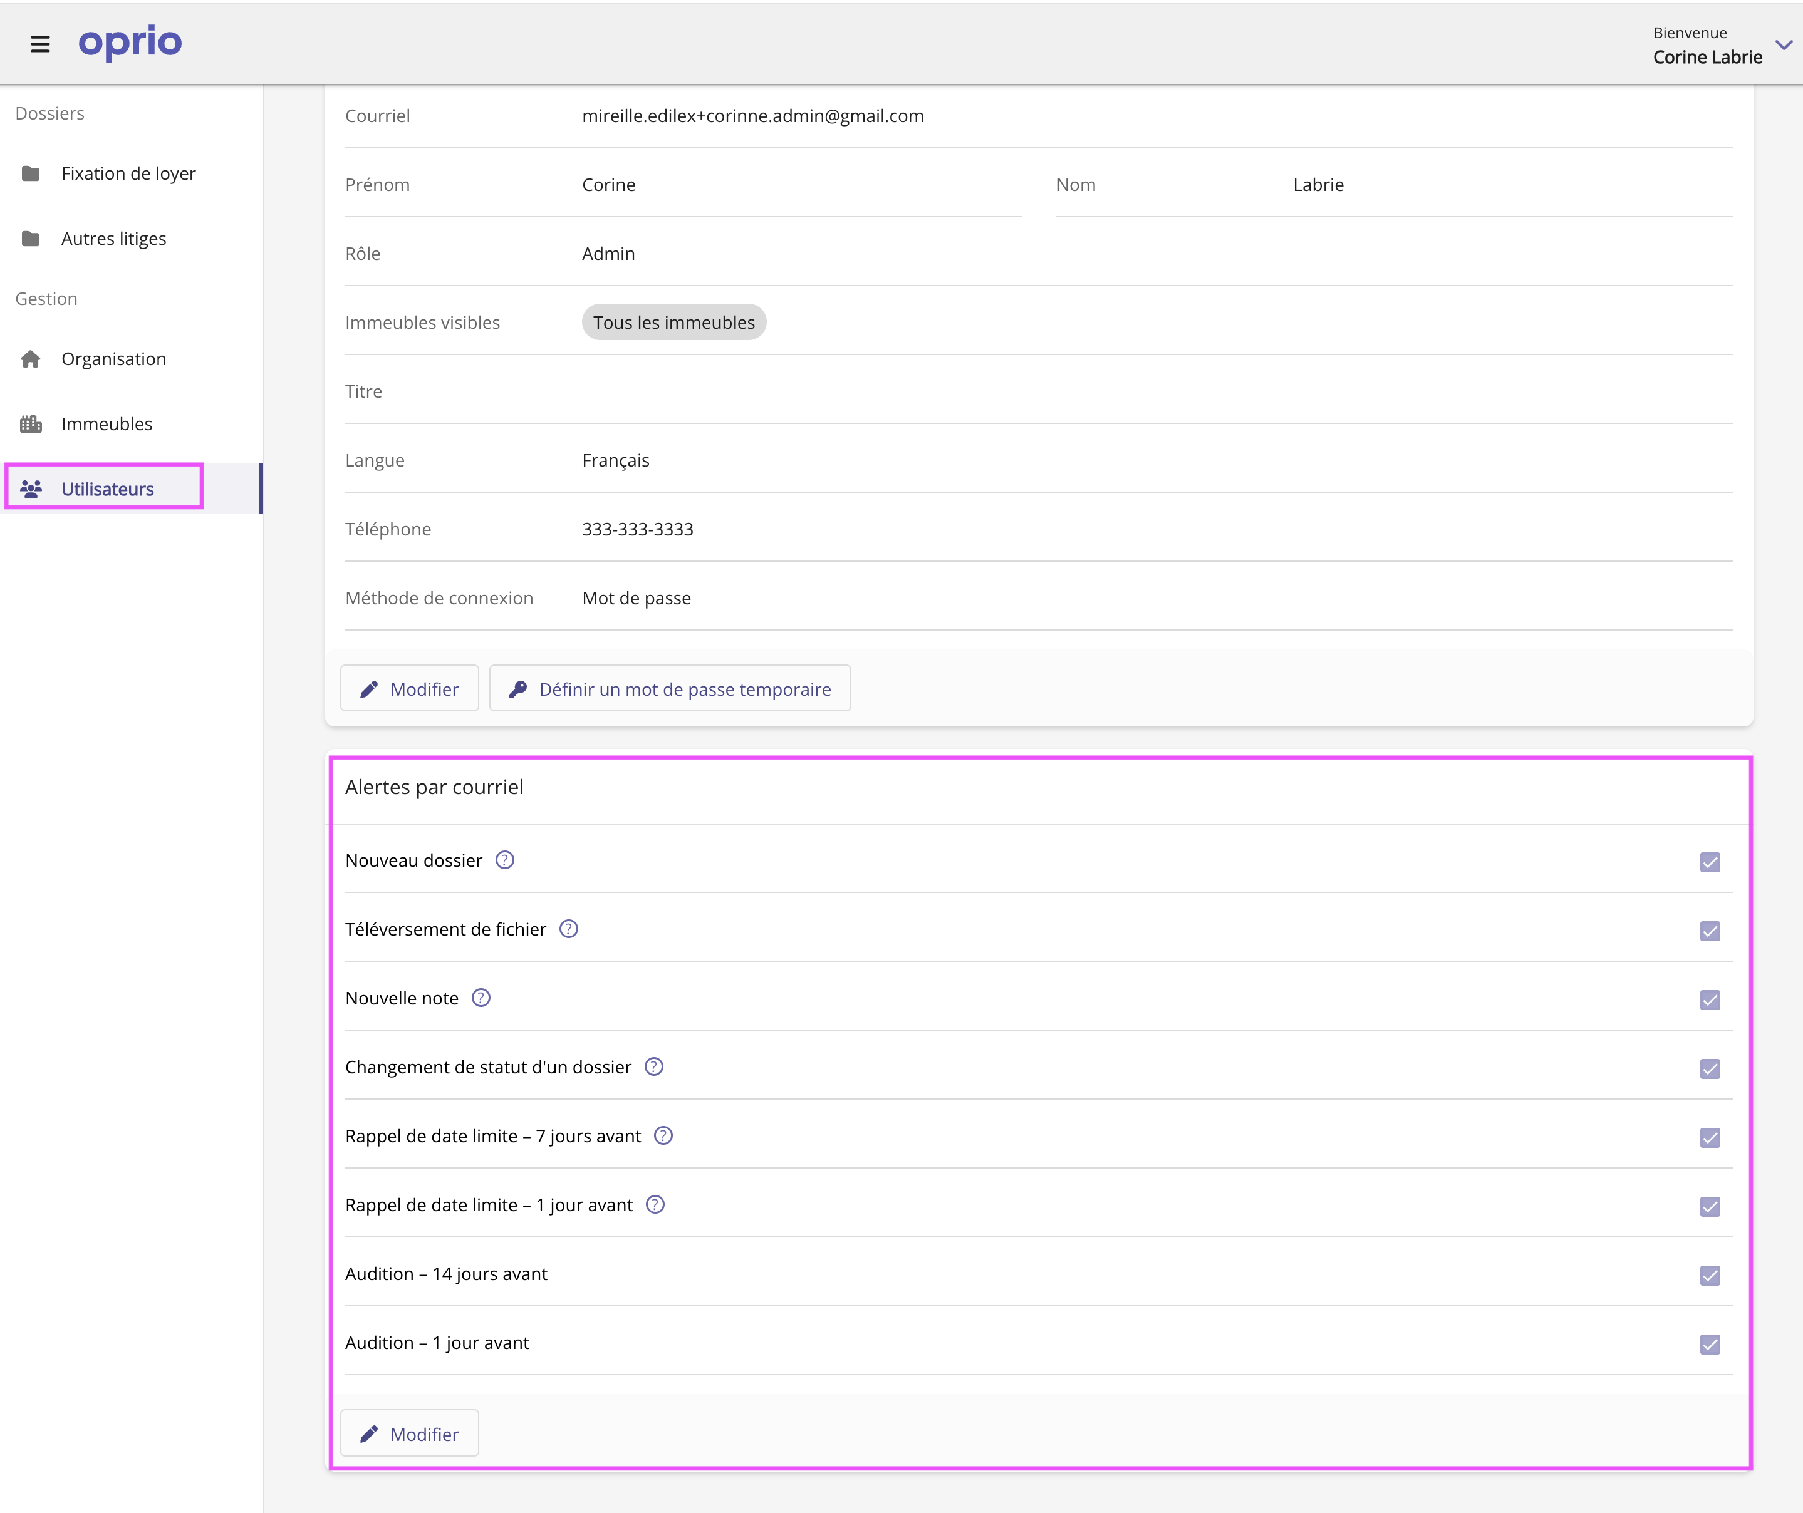Toggle the Audition – 1 jour avant checkbox

click(x=1708, y=1344)
